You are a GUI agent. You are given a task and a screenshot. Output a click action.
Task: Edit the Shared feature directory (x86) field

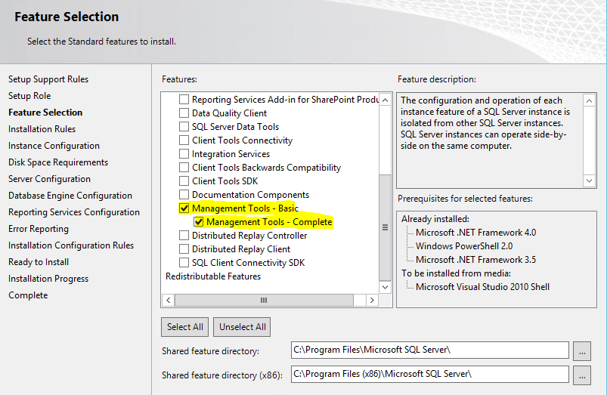pos(429,374)
